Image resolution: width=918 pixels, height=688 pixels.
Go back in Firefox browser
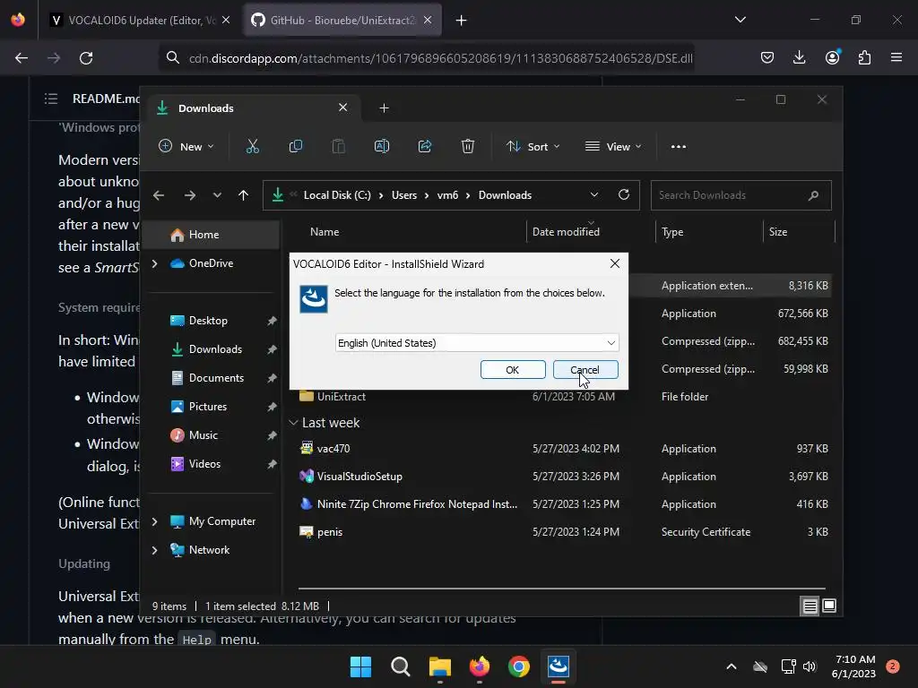pyautogui.click(x=22, y=58)
